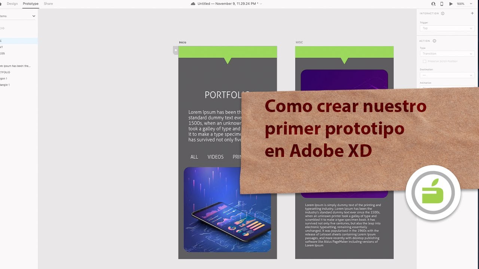This screenshot has width=479, height=269.
Task: Toggle Preserve Scroll Position checkbox
Action: tap(424, 61)
